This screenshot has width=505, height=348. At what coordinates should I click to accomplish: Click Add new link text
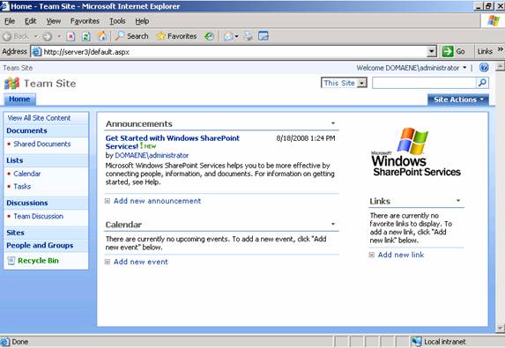click(401, 255)
